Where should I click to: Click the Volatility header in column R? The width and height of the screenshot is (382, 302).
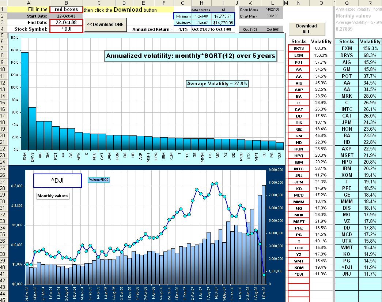click(x=370, y=41)
